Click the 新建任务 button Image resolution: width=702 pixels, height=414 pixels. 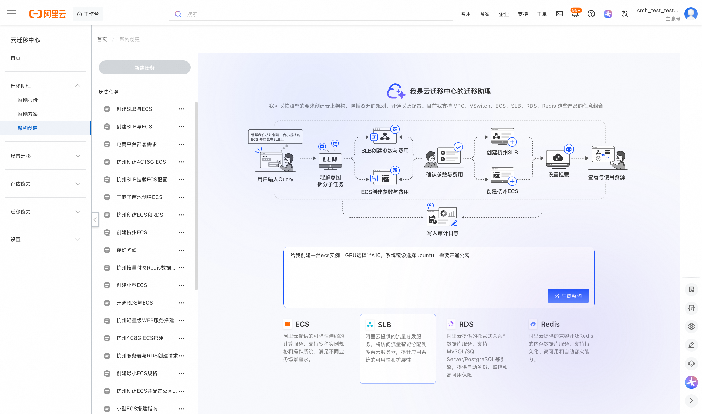(x=145, y=67)
